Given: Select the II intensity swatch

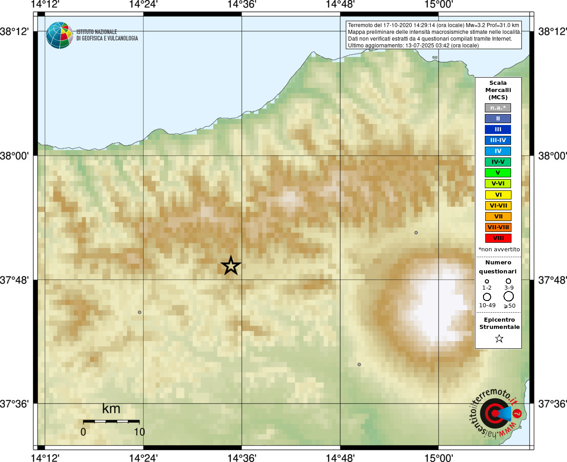Looking at the screenshot, I should coord(498,119).
